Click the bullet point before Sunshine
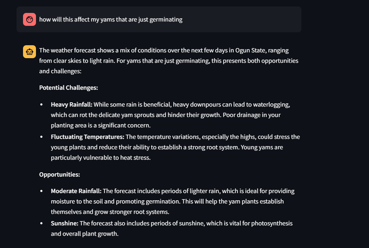 point(41,224)
